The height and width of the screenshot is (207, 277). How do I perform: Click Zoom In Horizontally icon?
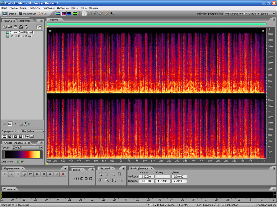pos(100,174)
